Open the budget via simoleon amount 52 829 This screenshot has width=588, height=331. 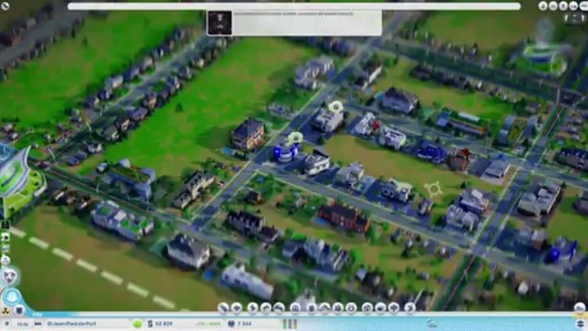click(160, 324)
